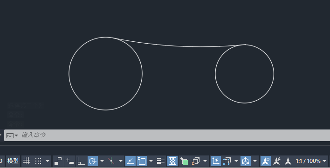Select the smaller right circle outline
Image resolution: width=330 pixels, height=168 pixels.
point(274,73)
